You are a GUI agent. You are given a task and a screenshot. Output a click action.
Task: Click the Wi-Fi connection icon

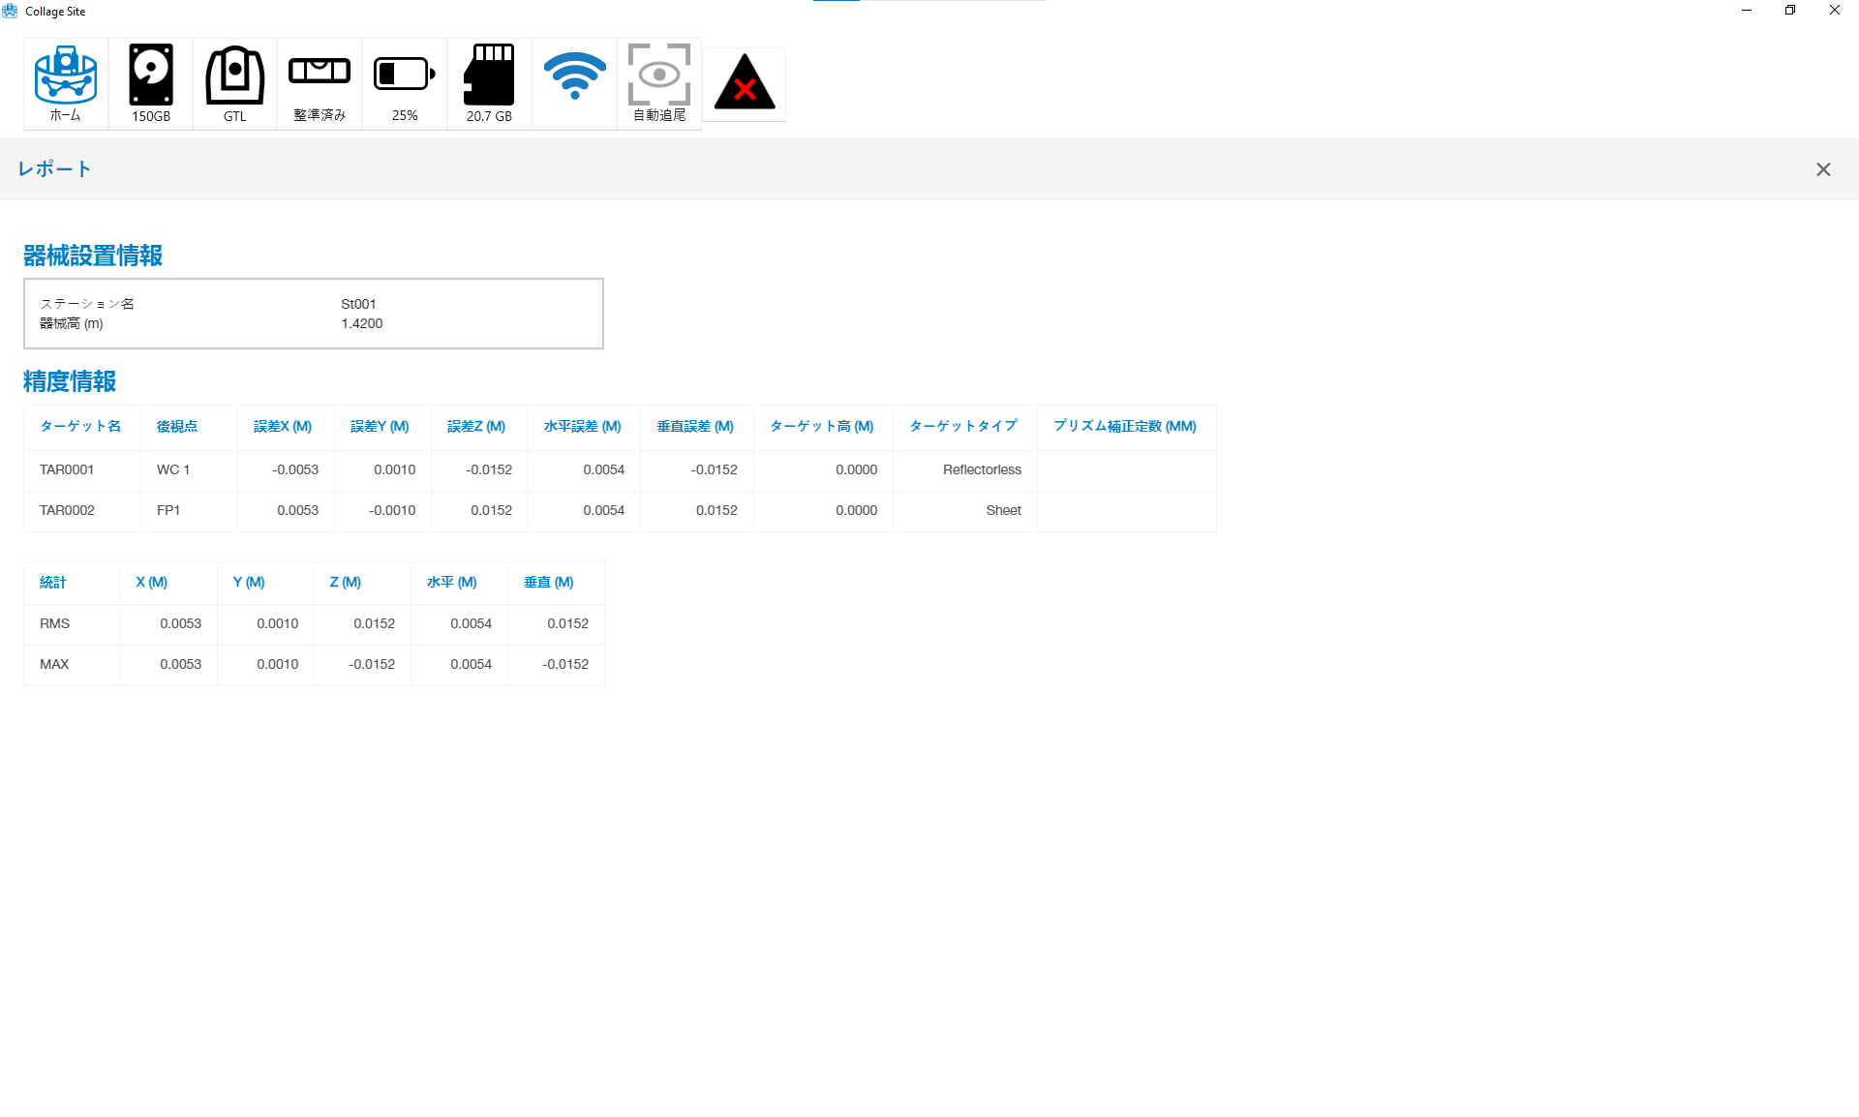click(574, 77)
